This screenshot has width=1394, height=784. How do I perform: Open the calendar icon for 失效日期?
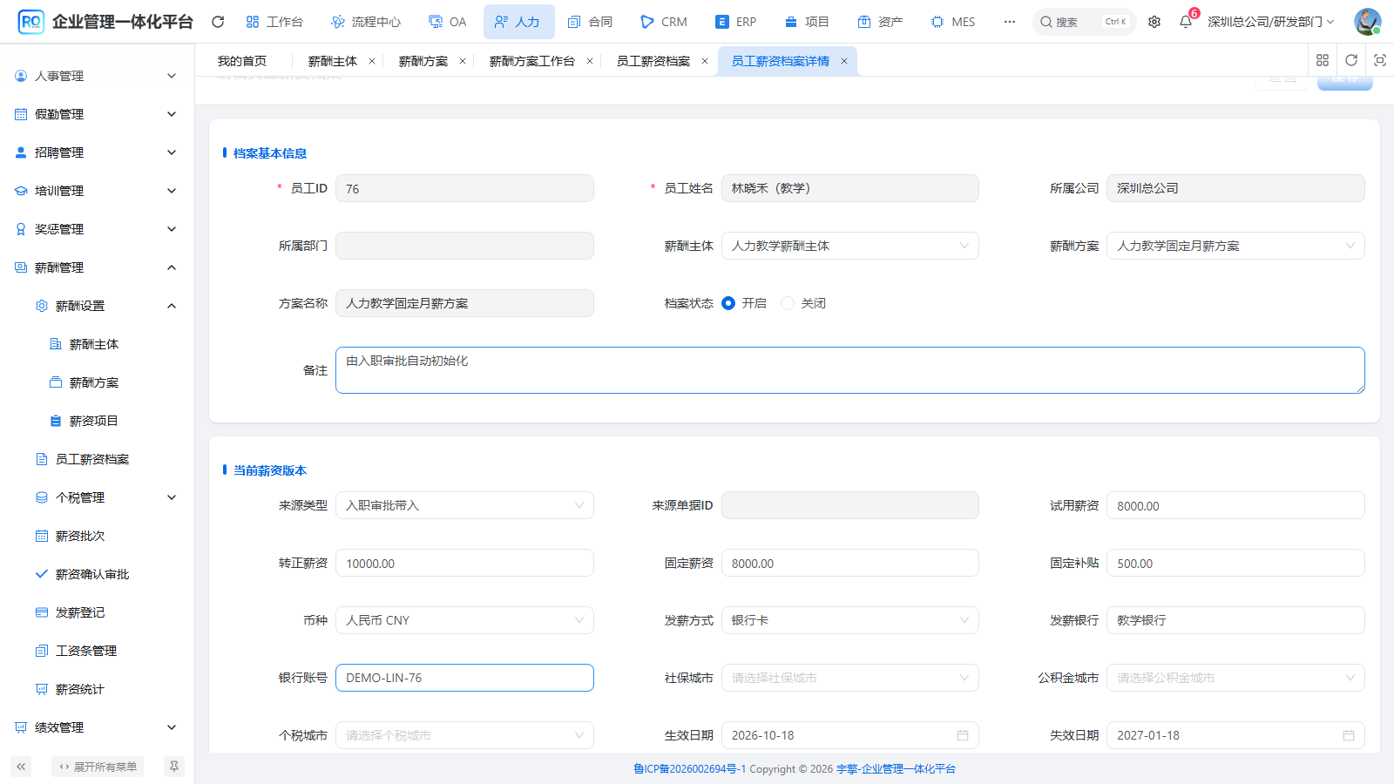1349,735
